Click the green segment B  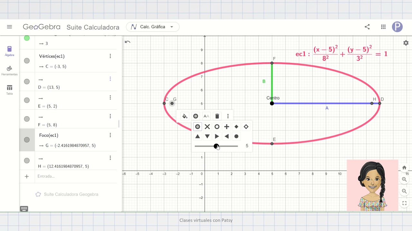tap(272, 83)
